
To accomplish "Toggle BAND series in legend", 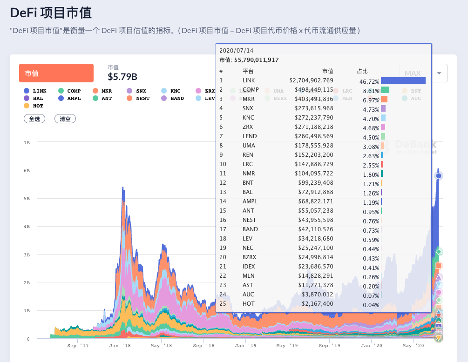I will tap(172, 98).
